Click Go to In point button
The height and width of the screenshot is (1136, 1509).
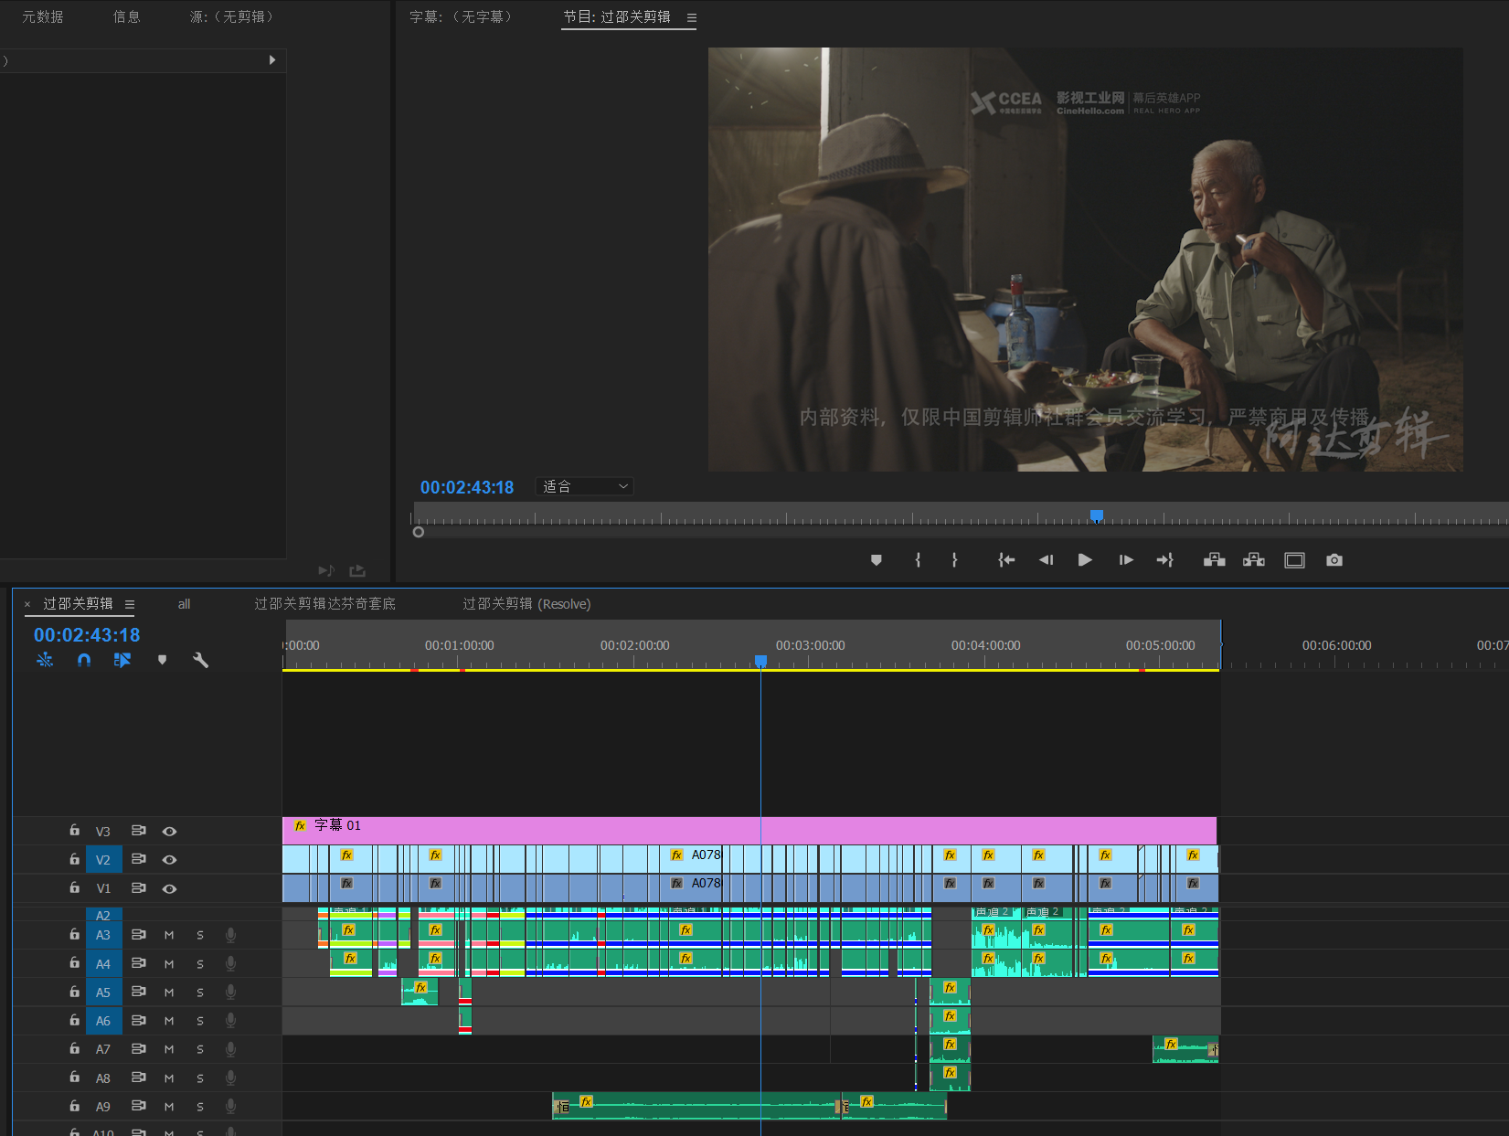pos(1006,560)
